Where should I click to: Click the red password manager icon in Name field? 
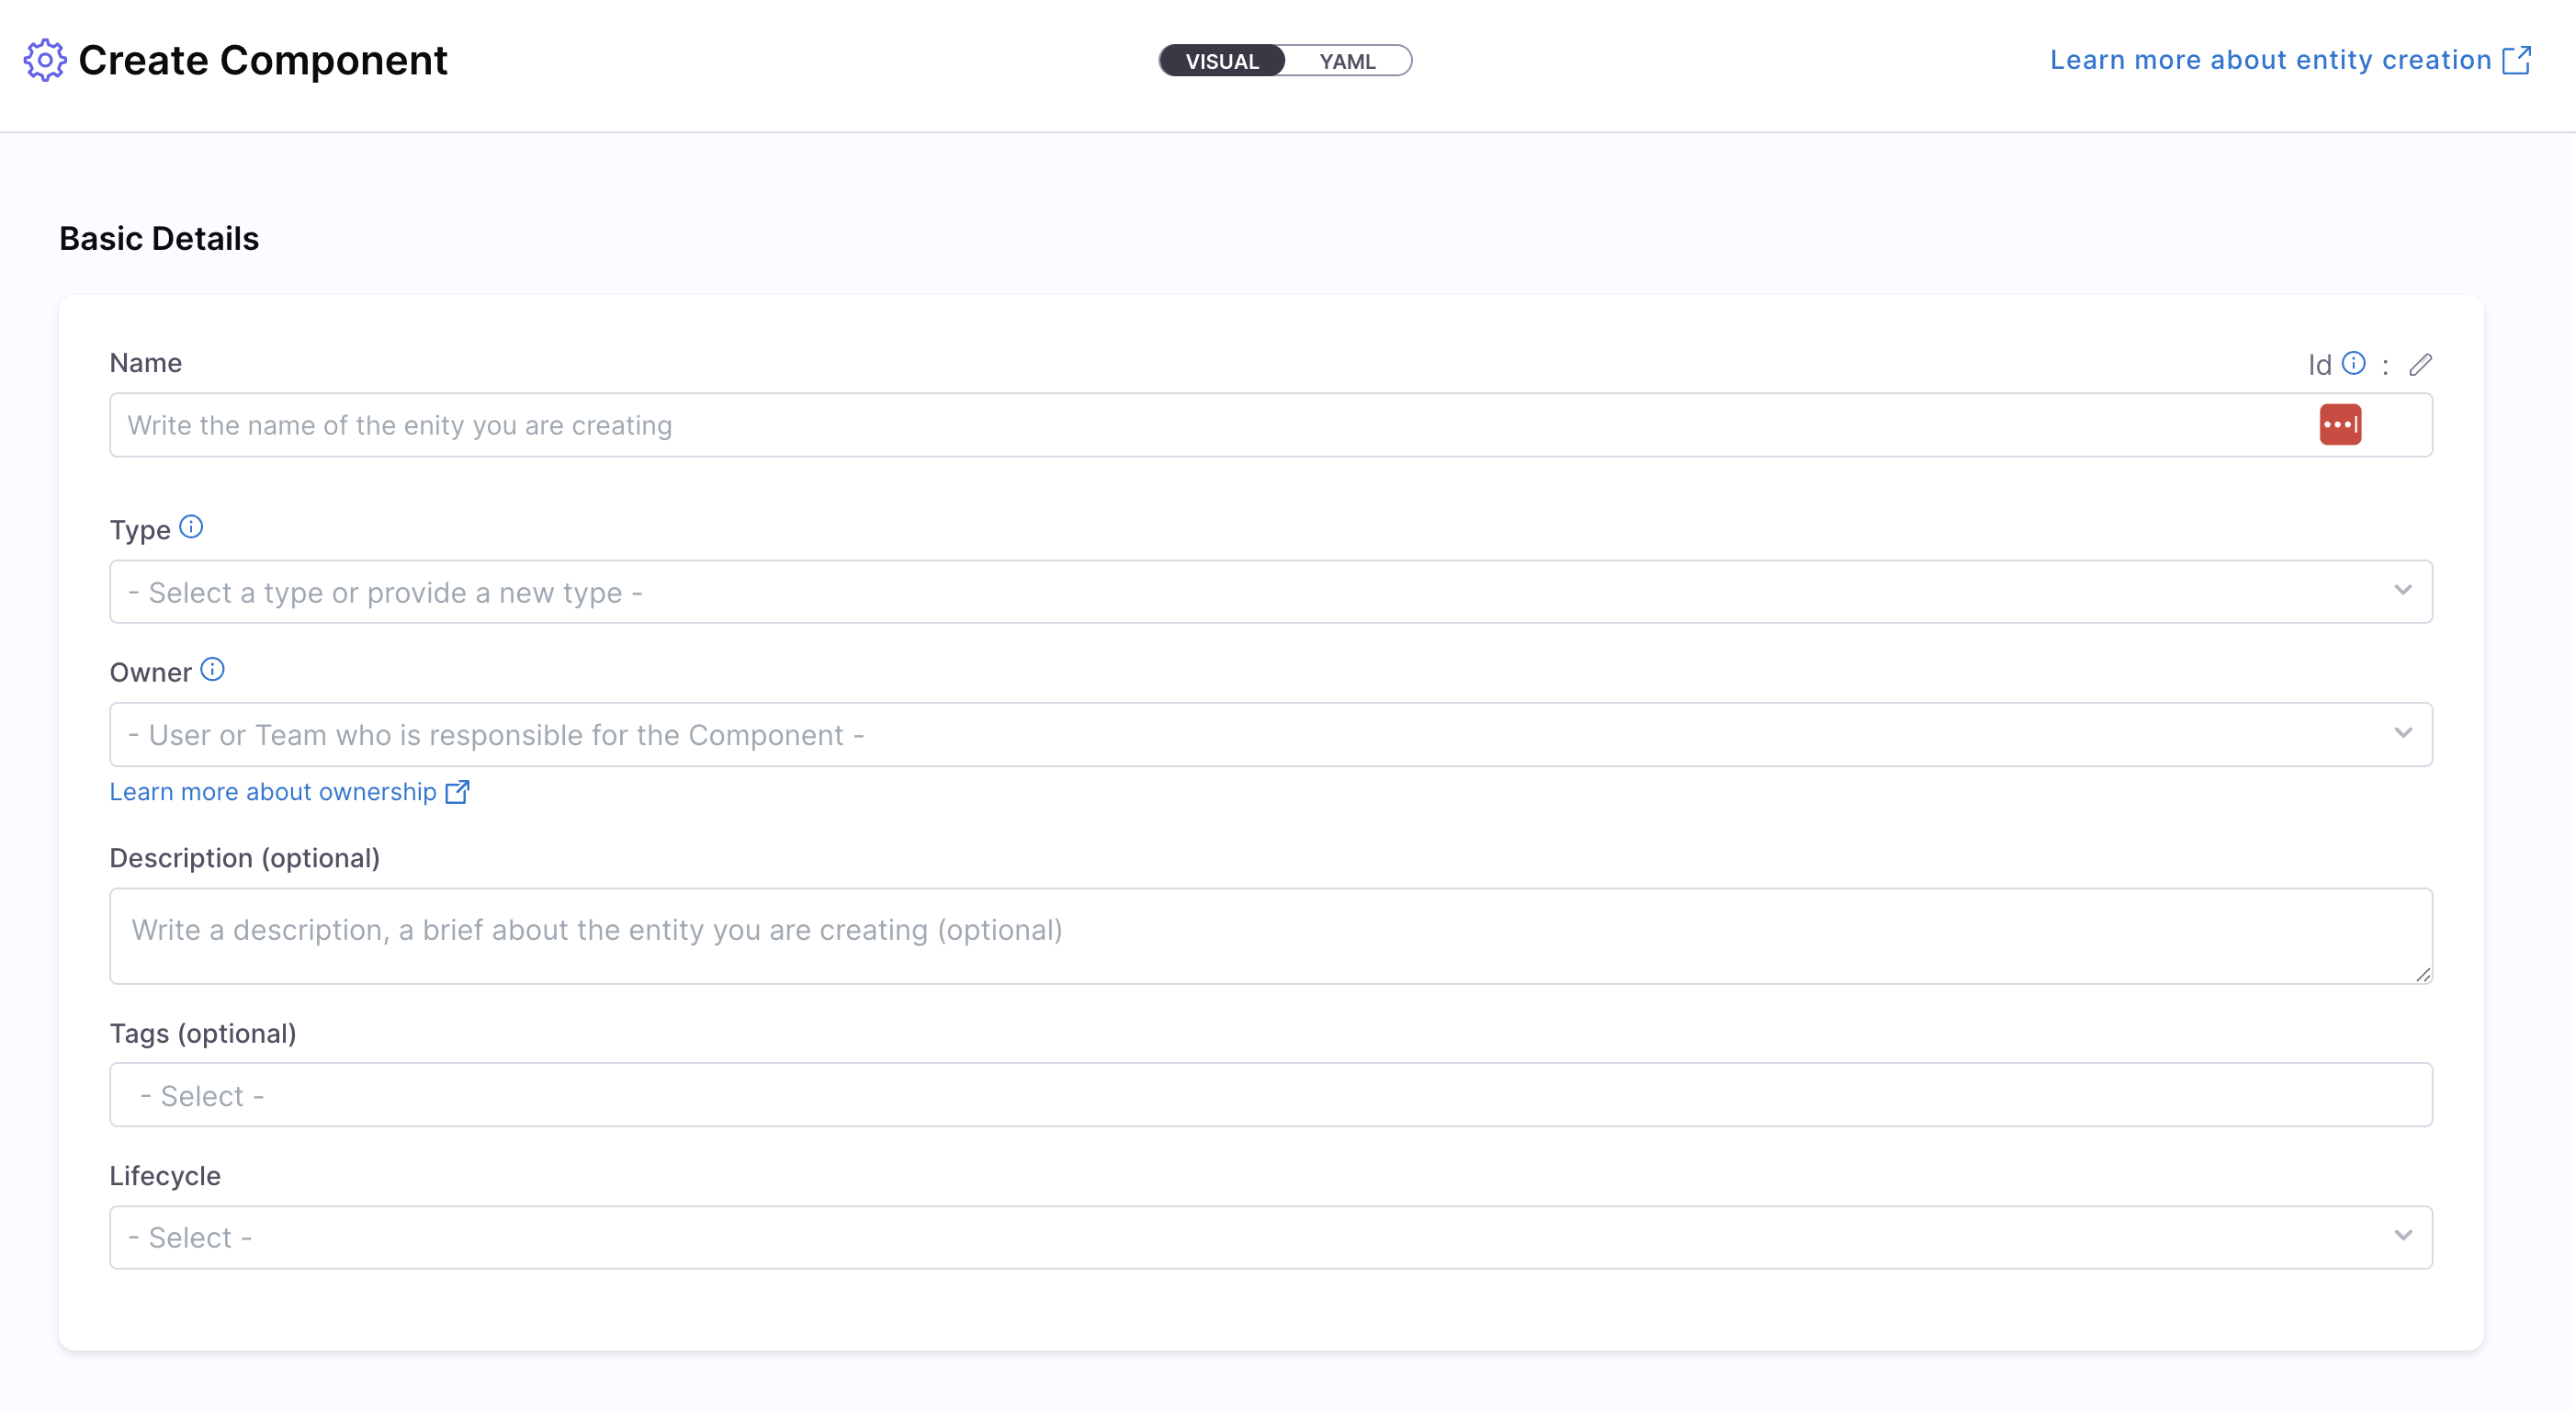pyautogui.click(x=2340, y=425)
